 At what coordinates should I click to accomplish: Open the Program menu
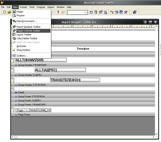click(x=41, y=7)
